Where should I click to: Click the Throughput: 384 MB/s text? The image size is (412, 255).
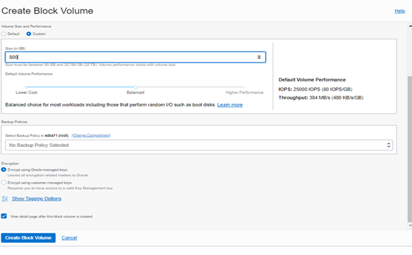(321, 98)
